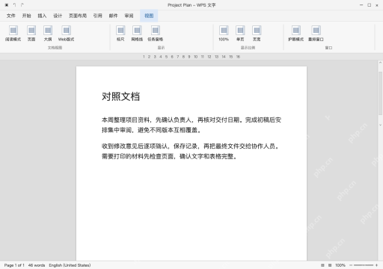Click English (United States) language indicator
The height and width of the screenshot is (269, 383).
pos(70,265)
